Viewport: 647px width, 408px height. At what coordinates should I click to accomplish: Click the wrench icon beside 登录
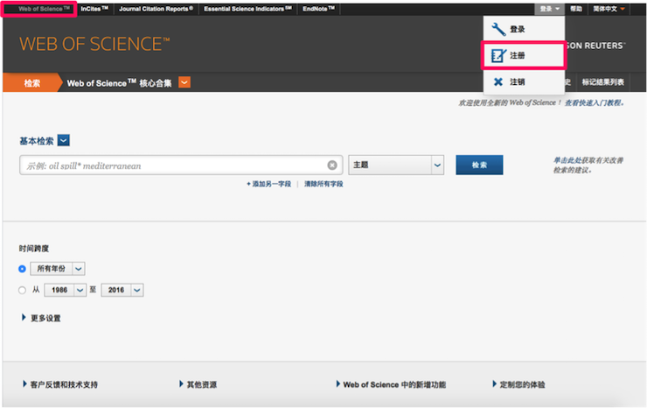pos(498,30)
